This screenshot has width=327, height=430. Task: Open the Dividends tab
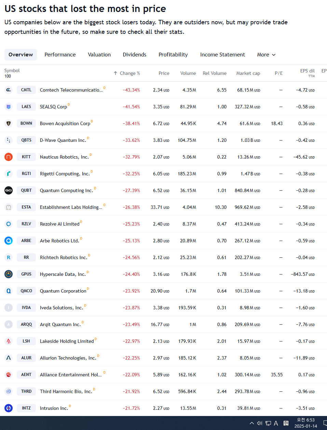pos(135,55)
